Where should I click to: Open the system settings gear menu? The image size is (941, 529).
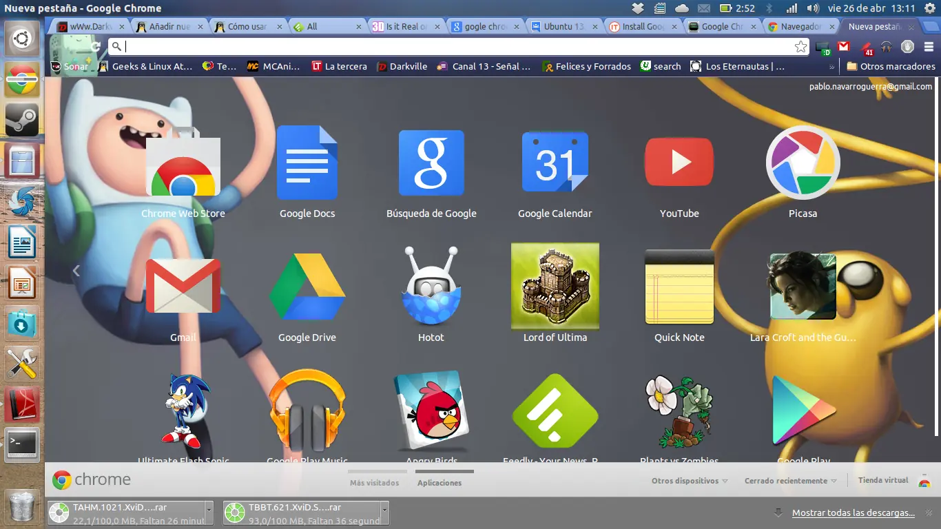(x=929, y=8)
